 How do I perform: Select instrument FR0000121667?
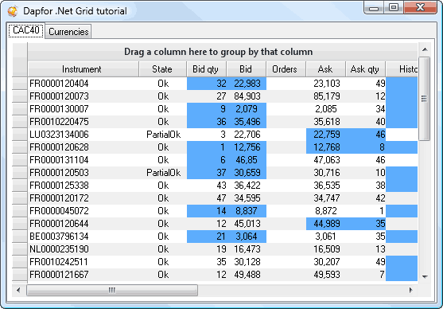coord(59,275)
